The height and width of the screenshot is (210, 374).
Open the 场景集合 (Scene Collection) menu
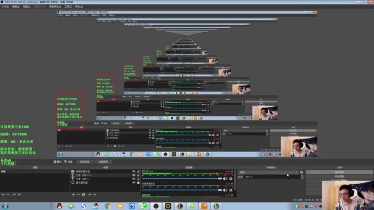click(x=55, y=7)
